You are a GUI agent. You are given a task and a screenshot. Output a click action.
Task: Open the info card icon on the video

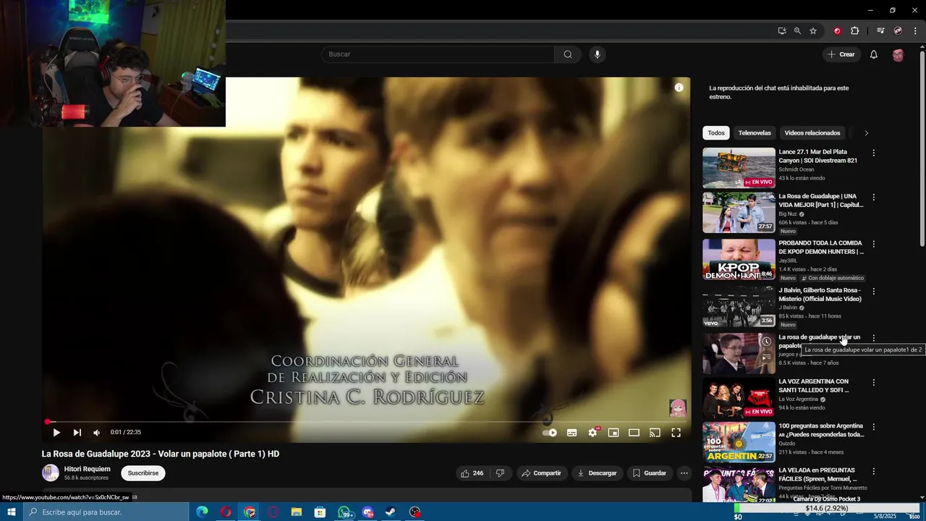coord(679,88)
